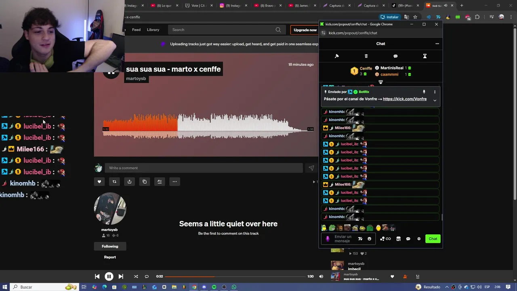Open the queue list in bottom player
The height and width of the screenshot is (291, 517).
pyautogui.click(x=418, y=276)
